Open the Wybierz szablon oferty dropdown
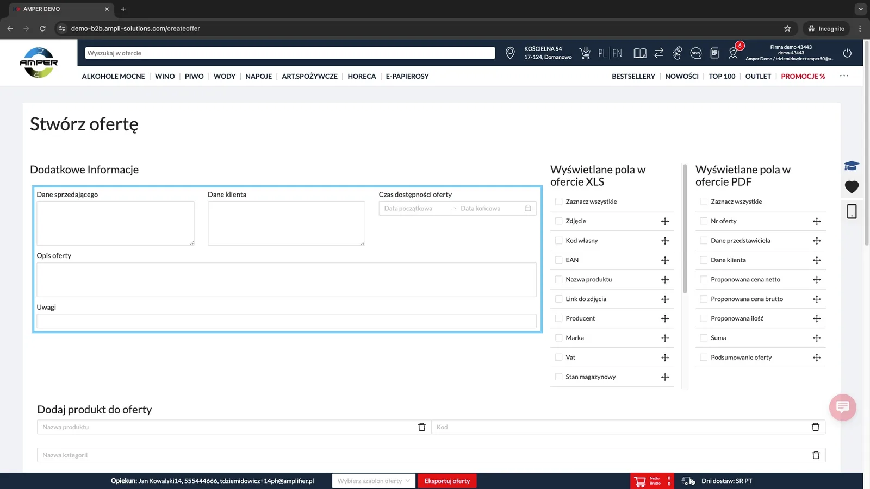This screenshot has height=489, width=870. [x=374, y=481]
